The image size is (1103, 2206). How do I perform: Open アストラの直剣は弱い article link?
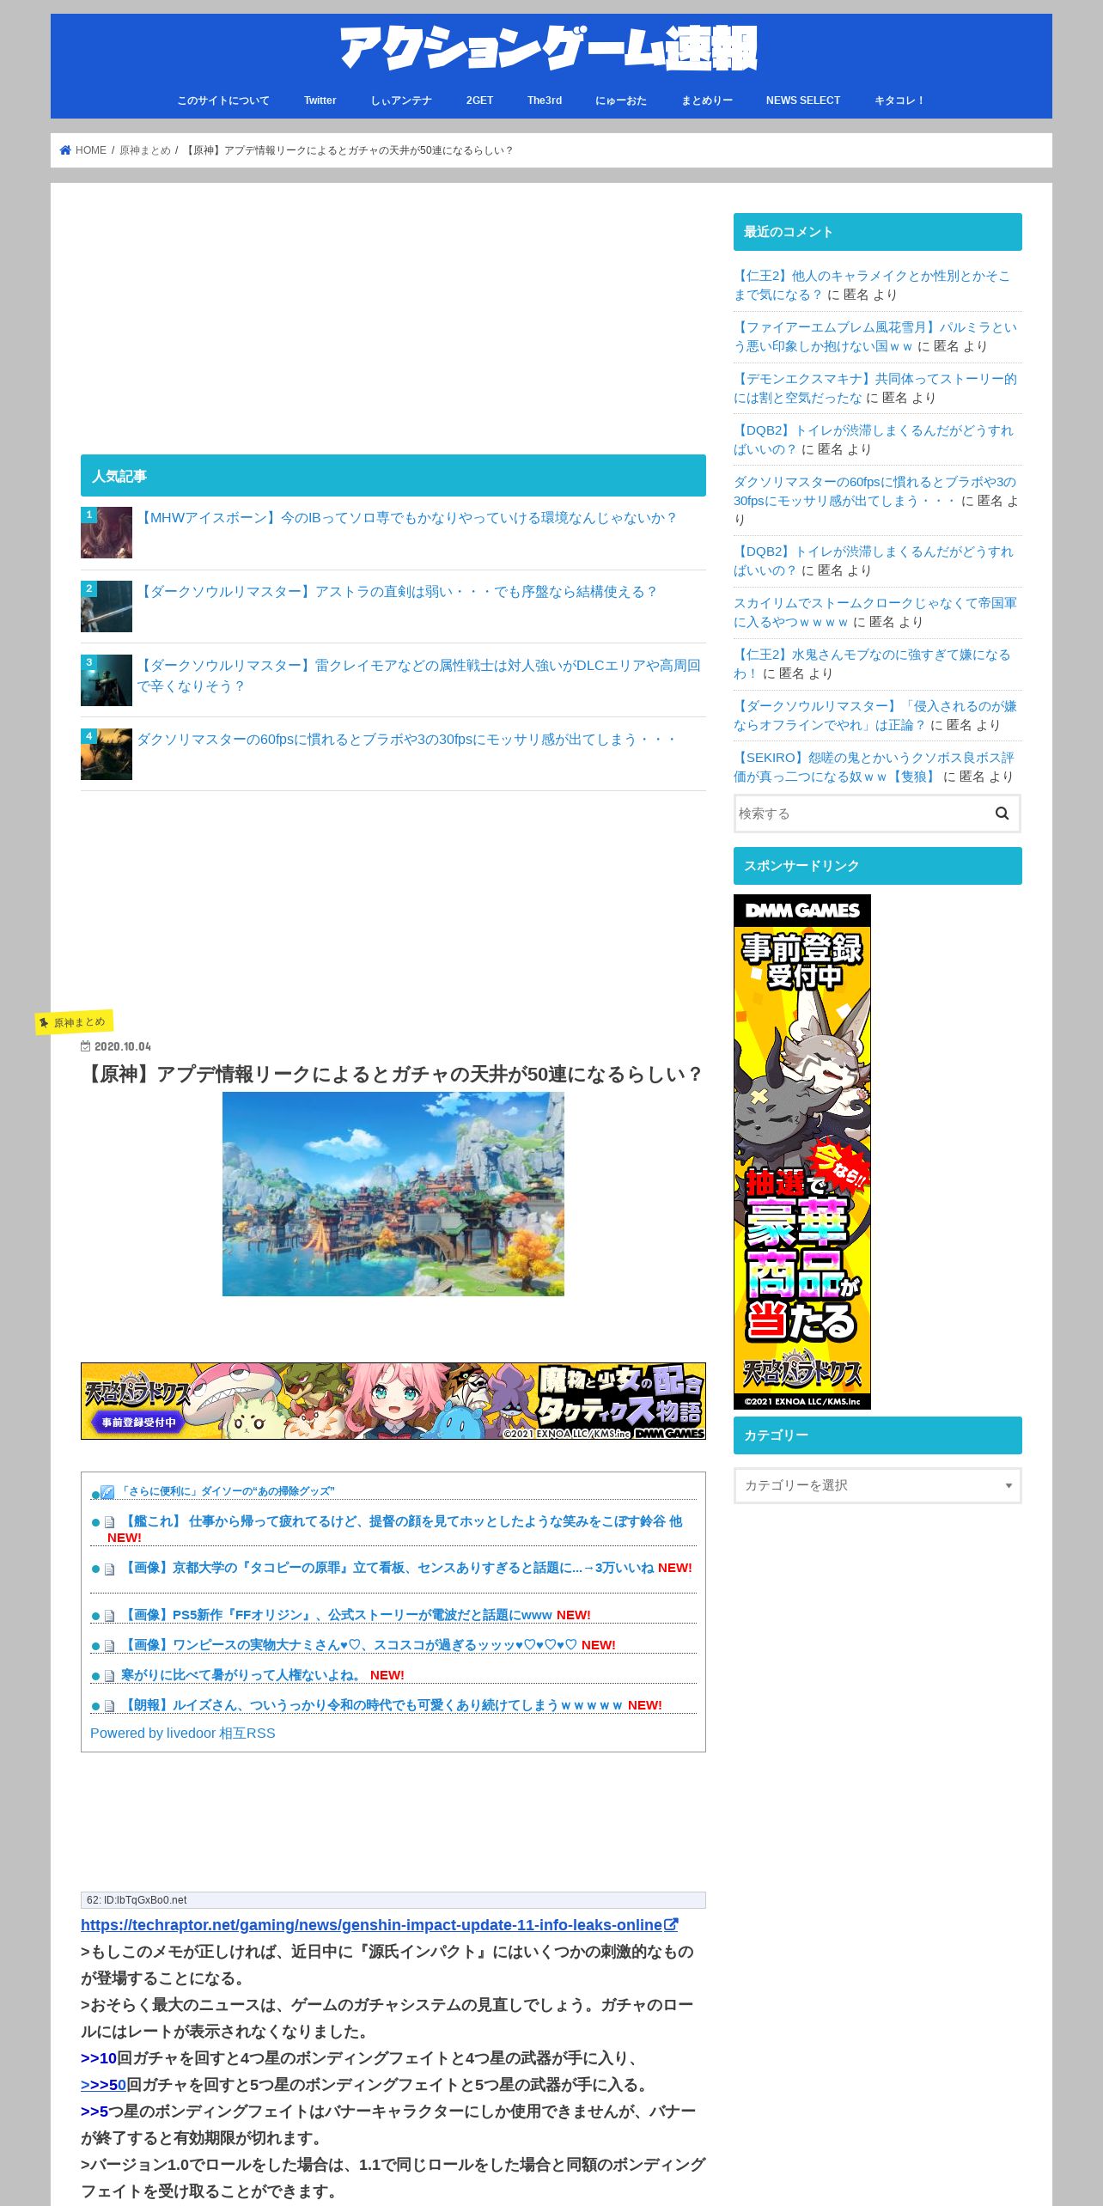[398, 592]
